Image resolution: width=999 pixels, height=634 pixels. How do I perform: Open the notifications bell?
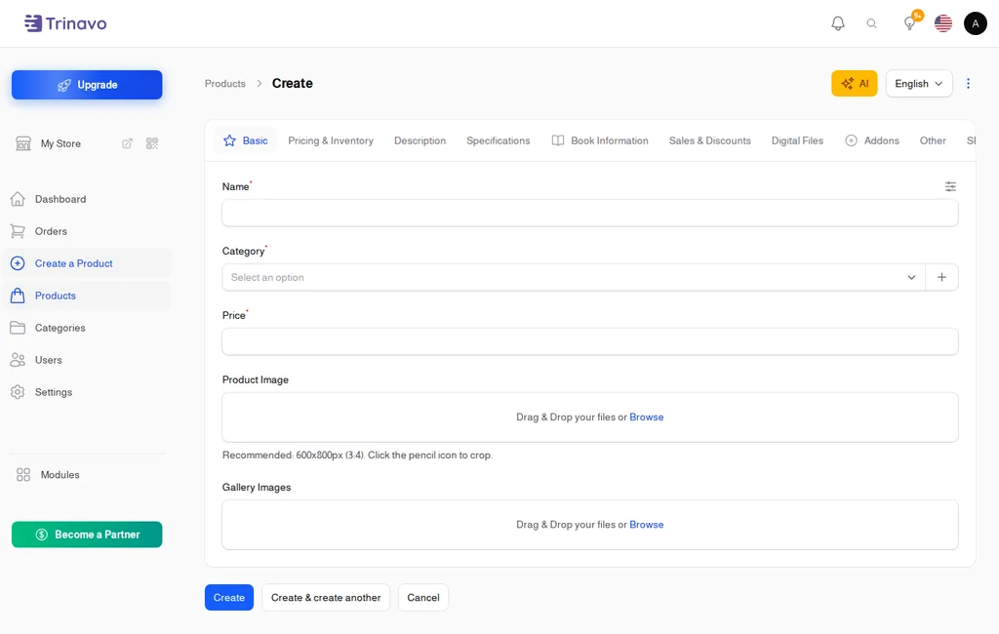(x=838, y=23)
